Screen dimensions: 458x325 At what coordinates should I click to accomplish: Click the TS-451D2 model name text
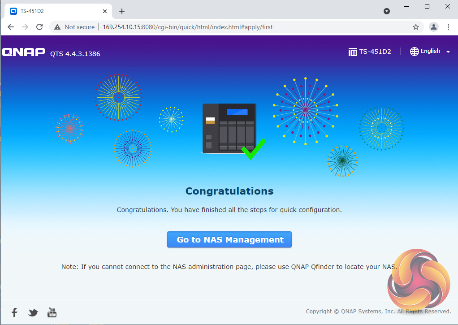click(375, 52)
